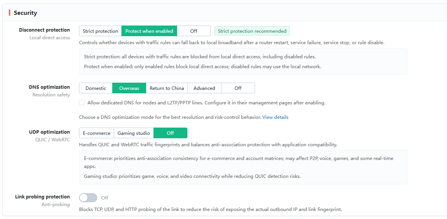Click the Security section heading

click(25, 13)
